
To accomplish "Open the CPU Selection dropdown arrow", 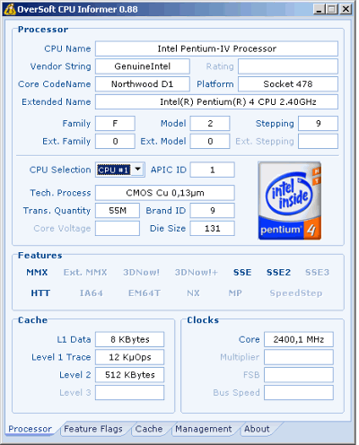I will pyautogui.click(x=137, y=170).
